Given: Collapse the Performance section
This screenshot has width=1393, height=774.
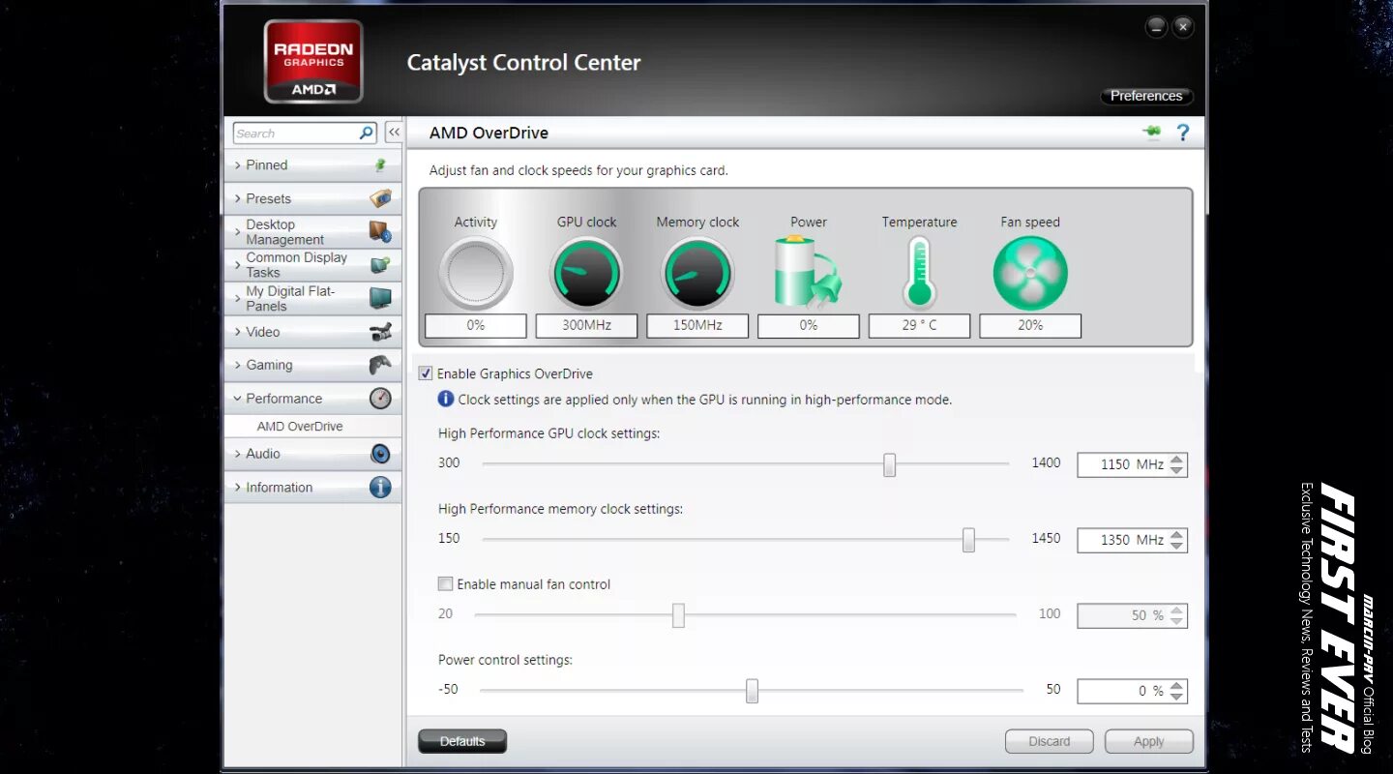Looking at the screenshot, I should [238, 398].
